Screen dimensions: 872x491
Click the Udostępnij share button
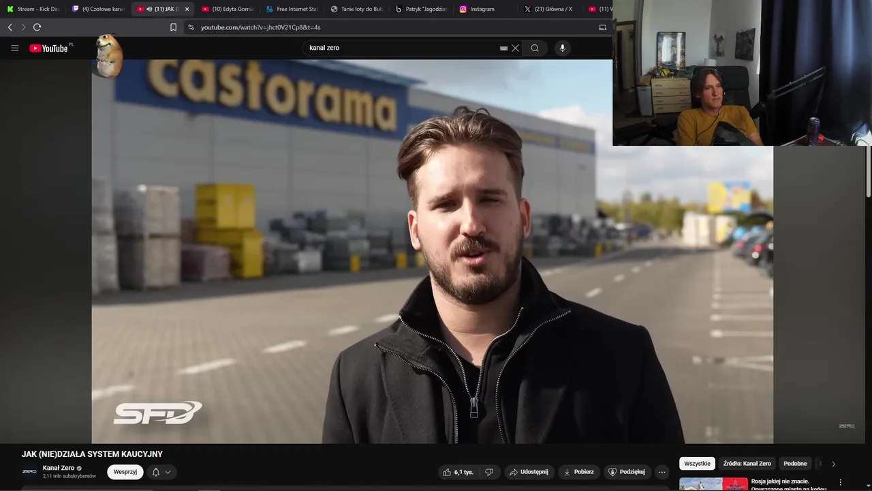tap(529, 472)
